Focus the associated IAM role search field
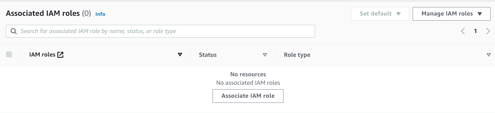This screenshot has height=113, width=495. [164, 31]
